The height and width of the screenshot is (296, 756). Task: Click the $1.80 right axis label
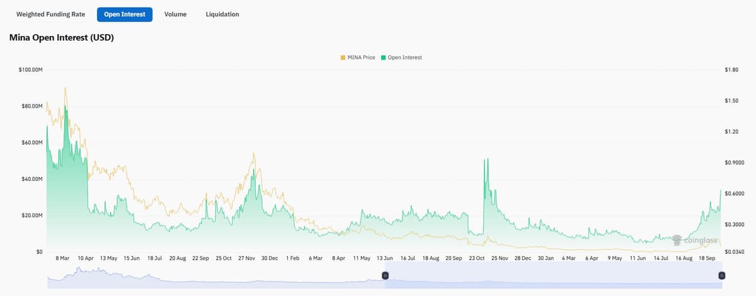click(731, 69)
